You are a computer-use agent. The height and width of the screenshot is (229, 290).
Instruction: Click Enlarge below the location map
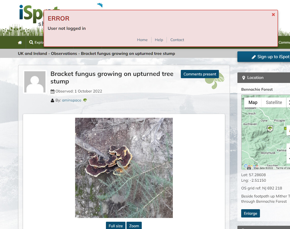tap(250, 213)
